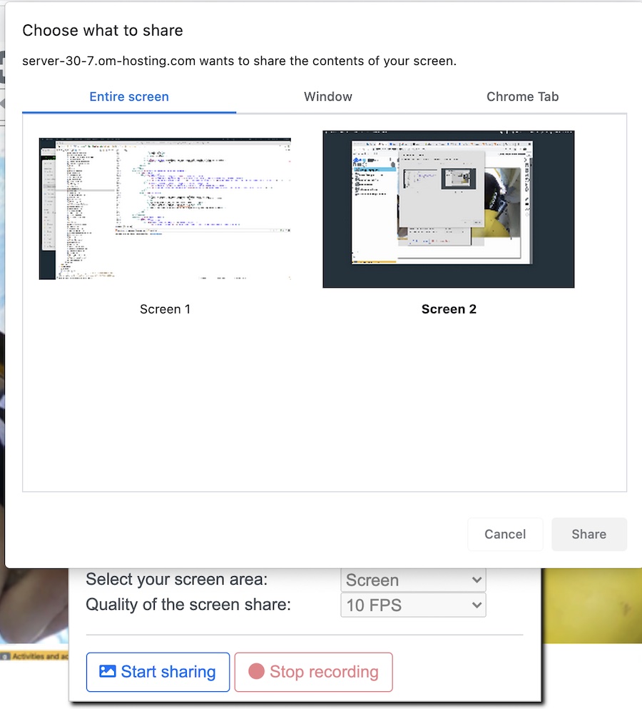Screen dimensions: 642x709
Task: Click the 'Select your screen area' label
Action: coord(176,579)
